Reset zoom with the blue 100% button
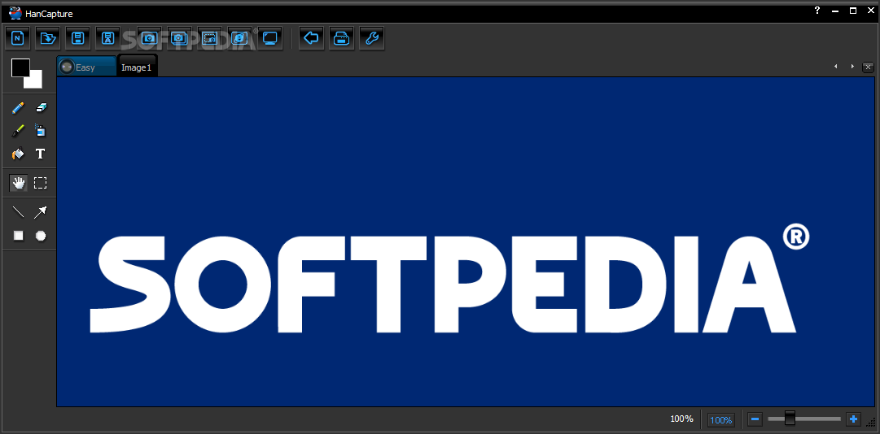The width and height of the screenshot is (880, 434). pos(720,419)
